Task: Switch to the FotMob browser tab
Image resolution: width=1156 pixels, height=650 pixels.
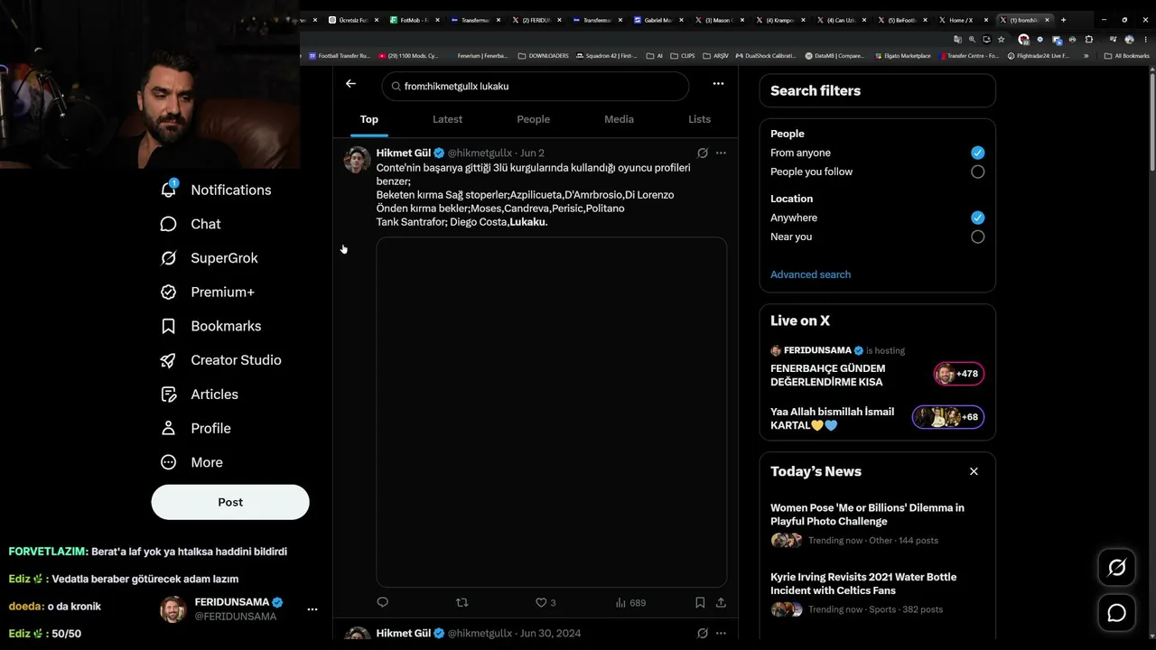Action: point(413,20)
